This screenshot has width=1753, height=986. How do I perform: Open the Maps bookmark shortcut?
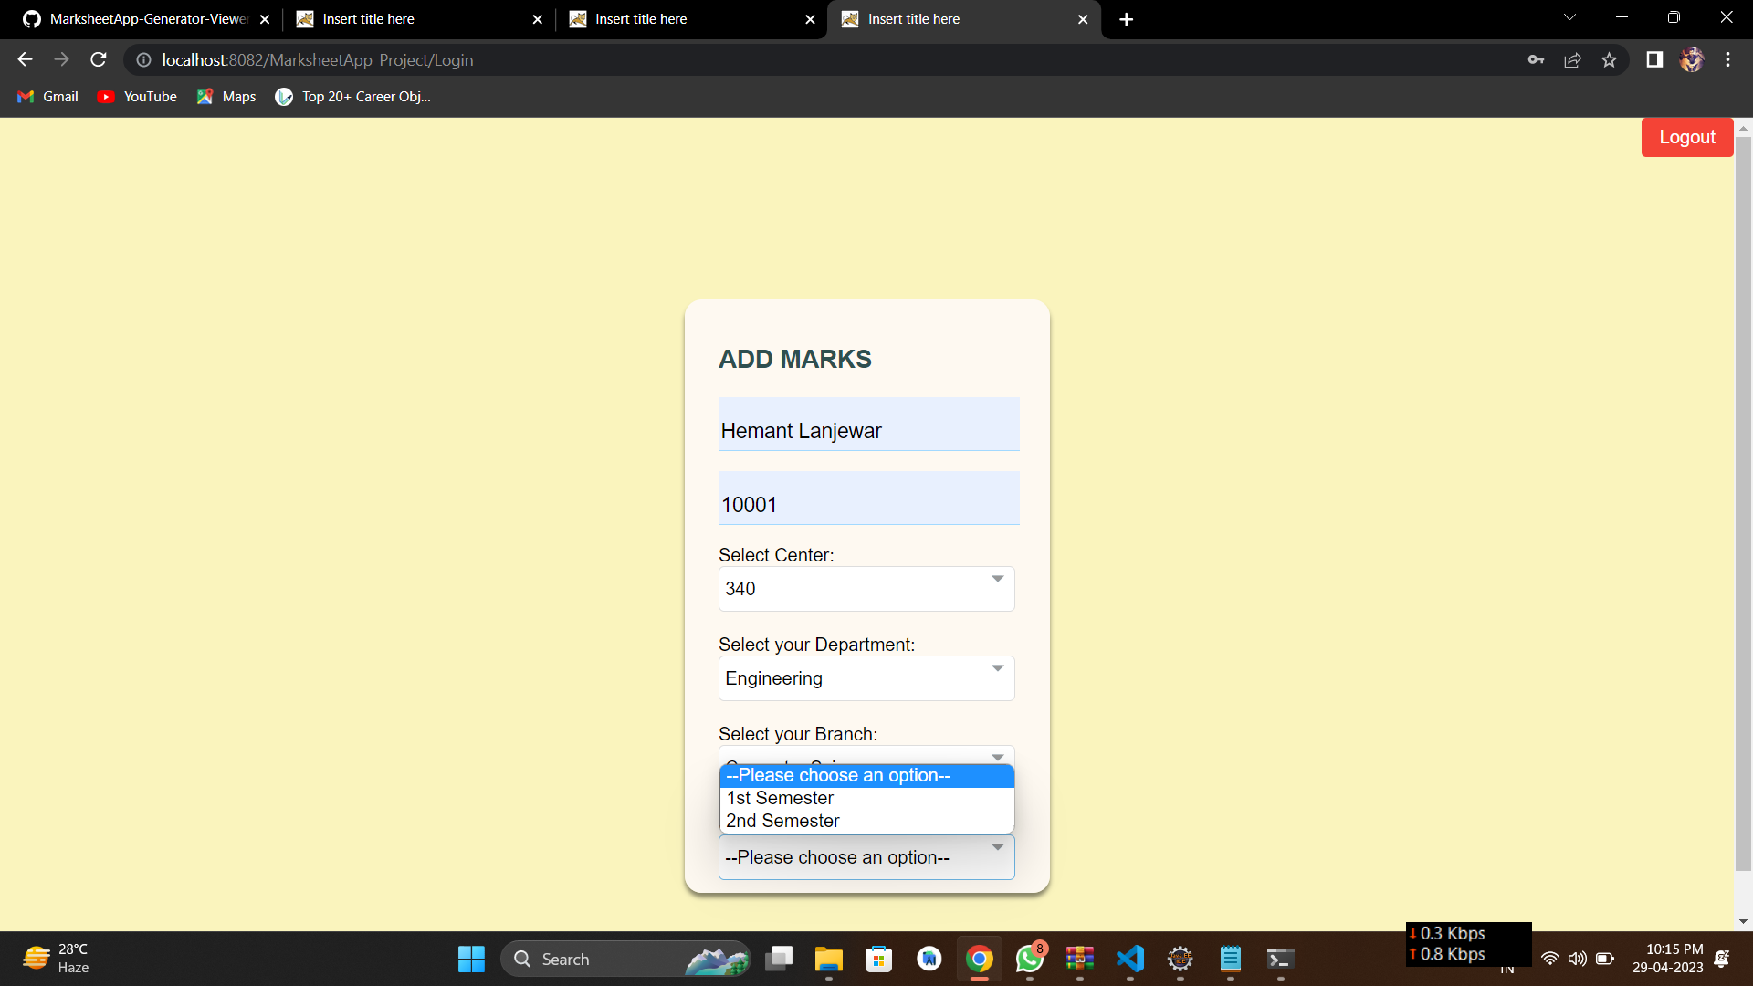click(225, 96)
